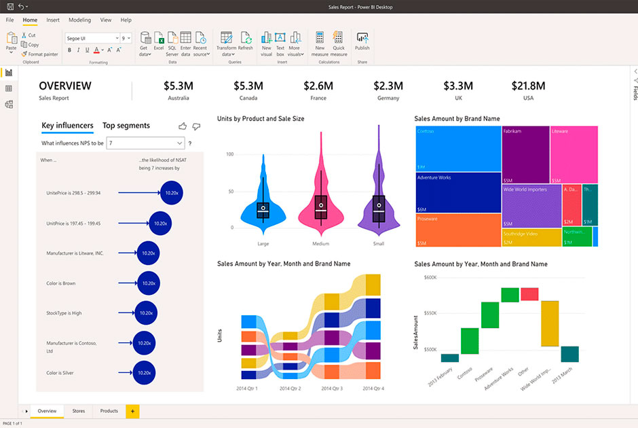The height and width of the screenshot is (428, 638).
Task: Click the Adventure Works treemap tile
Action: 459,193
